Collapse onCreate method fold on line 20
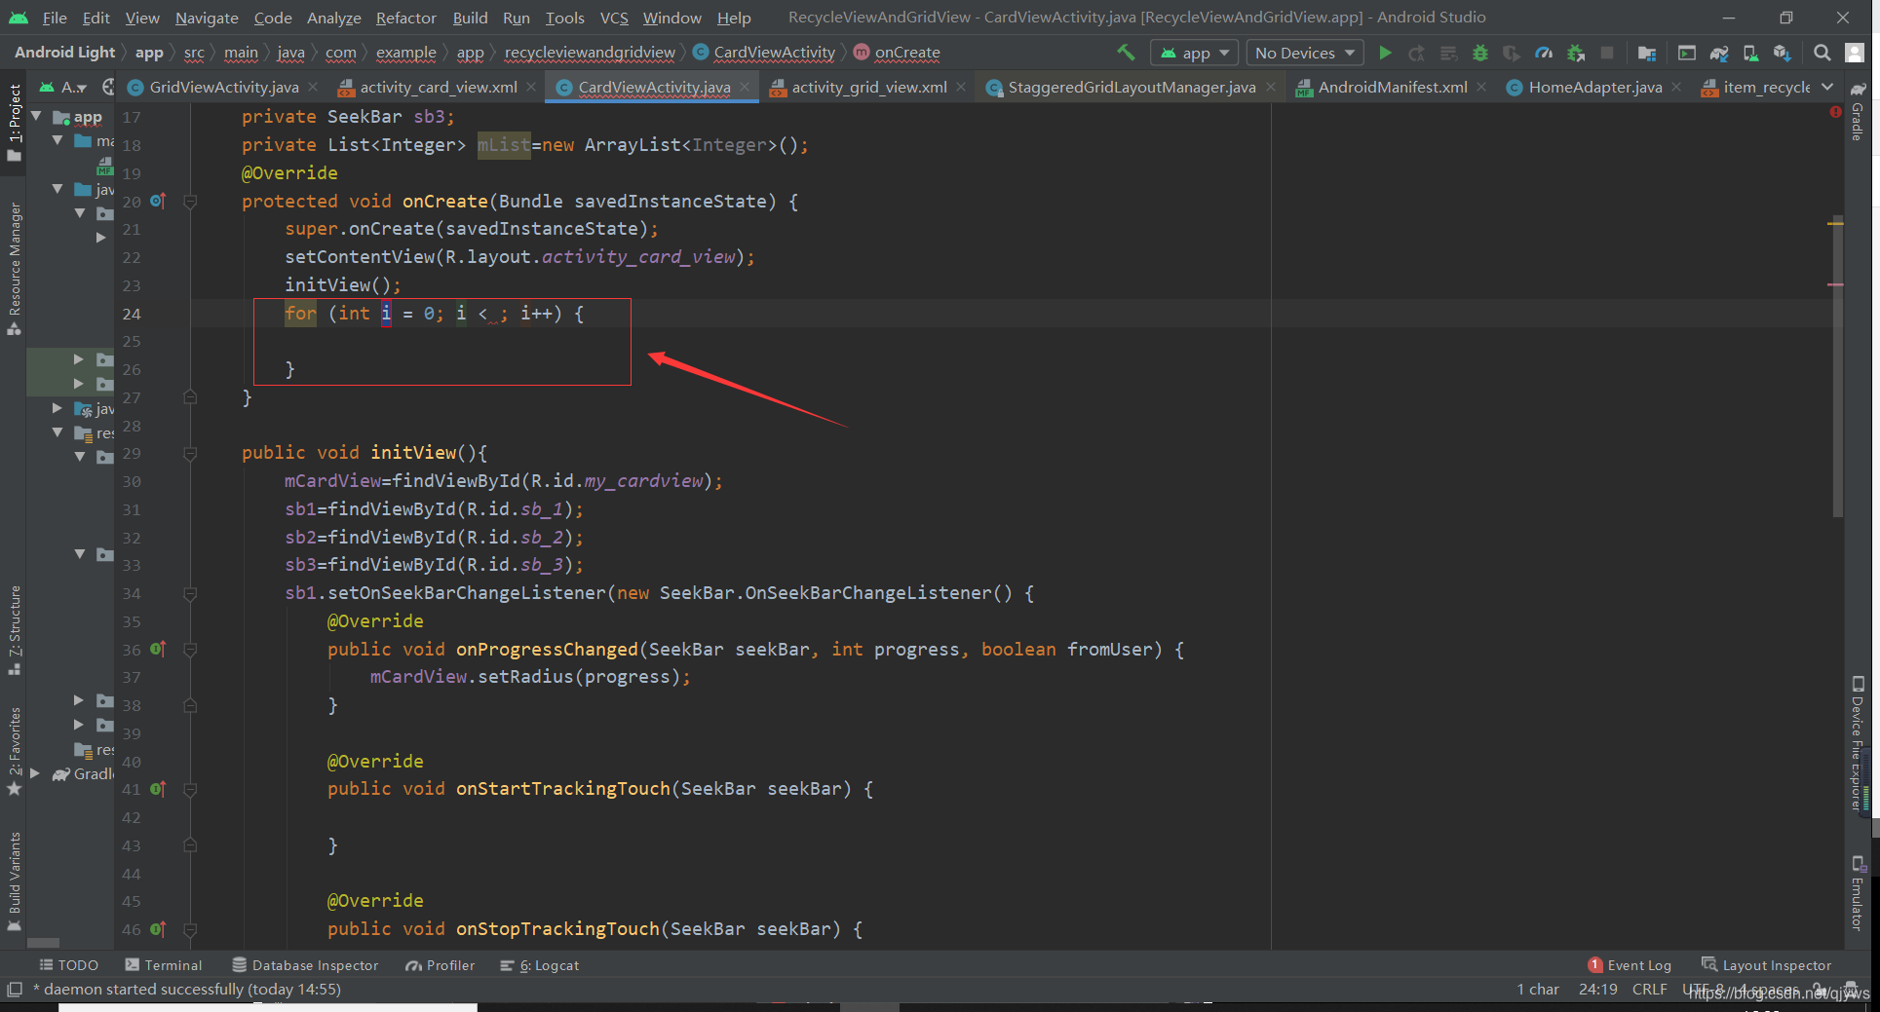The height and width of the screenshot is (1012, 1880). (191, 202)
